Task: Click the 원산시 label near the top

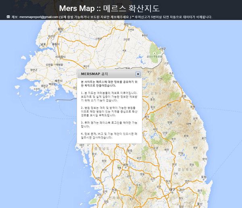Action: click(127, 24)
